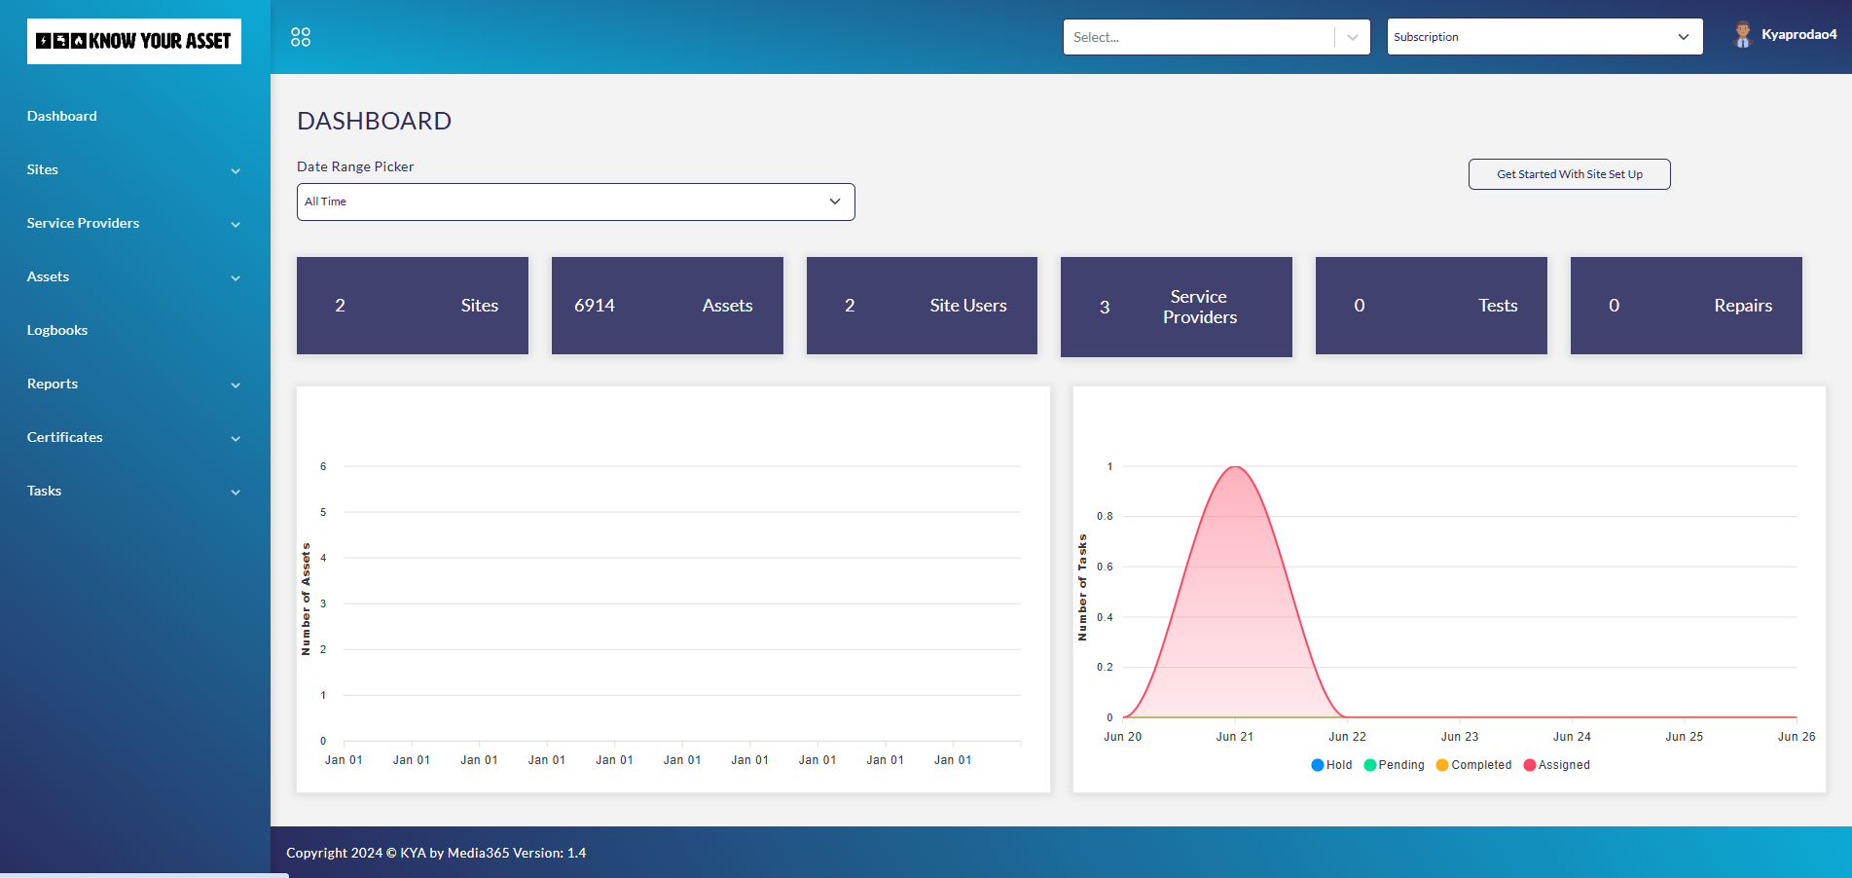Open the Select... combo box arrow
Screen dimensions: 1852x878
point(1353,37)
